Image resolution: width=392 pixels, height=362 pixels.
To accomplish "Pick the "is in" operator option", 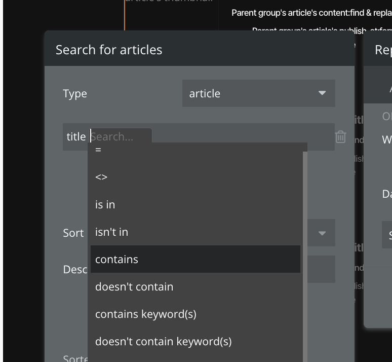I will pyautogui.click(x=105, y=205).
